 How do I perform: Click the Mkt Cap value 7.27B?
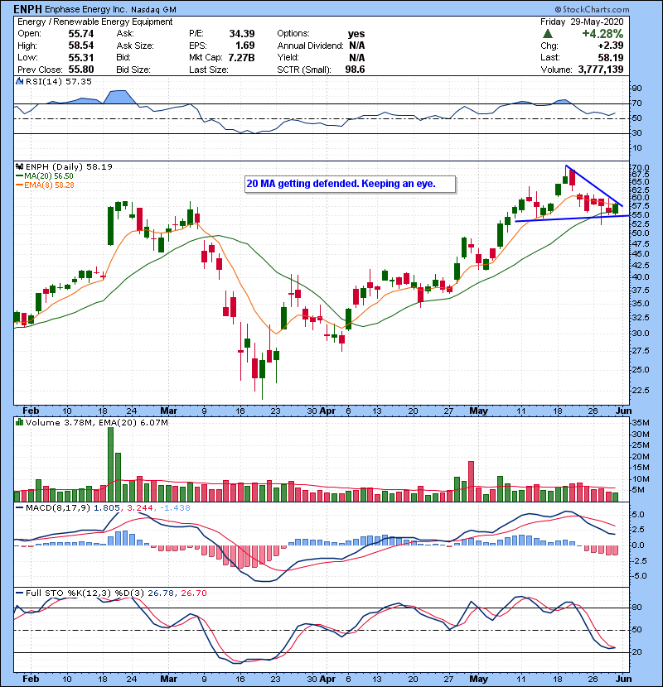[241, 57]
